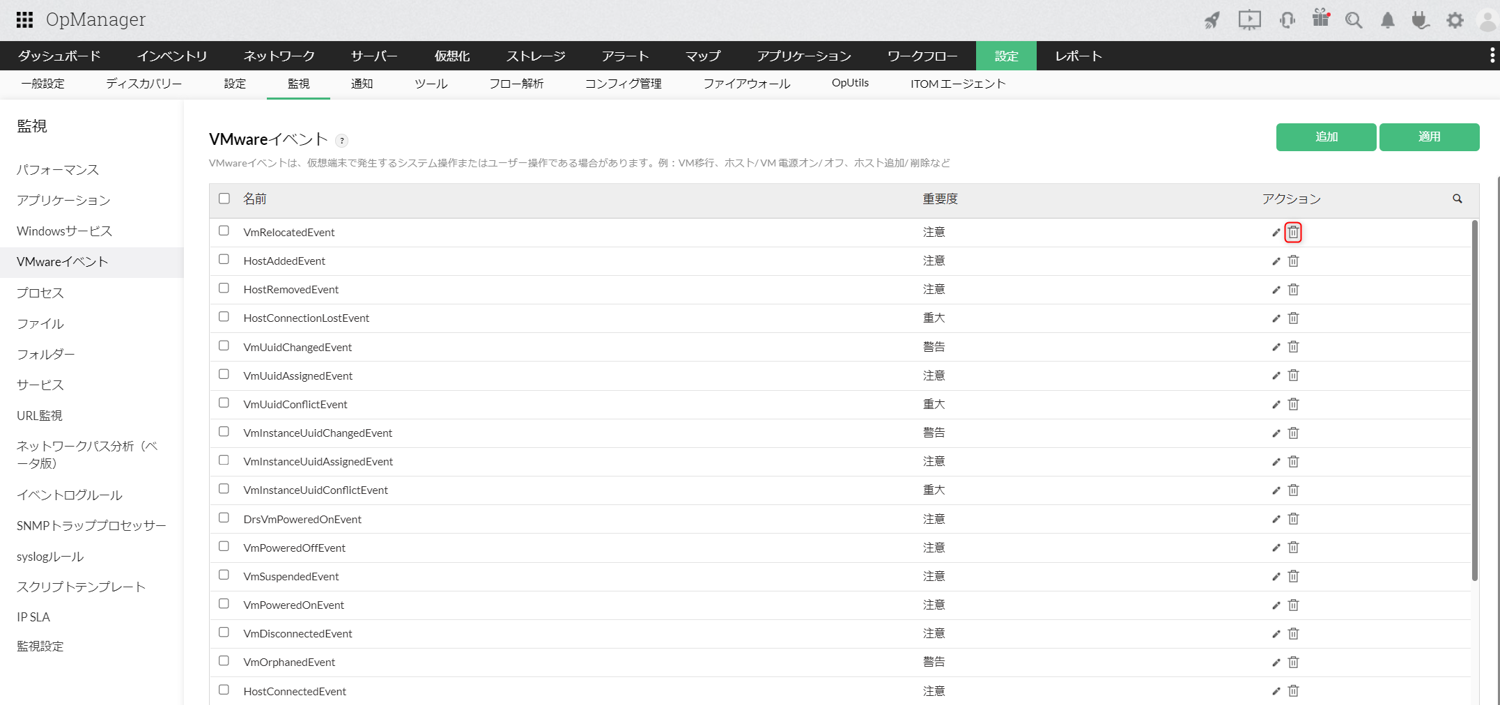The height and width of the screenshot is (705, 1500).
Task: Click the user profile avatar
Action: pos(1488,20)
